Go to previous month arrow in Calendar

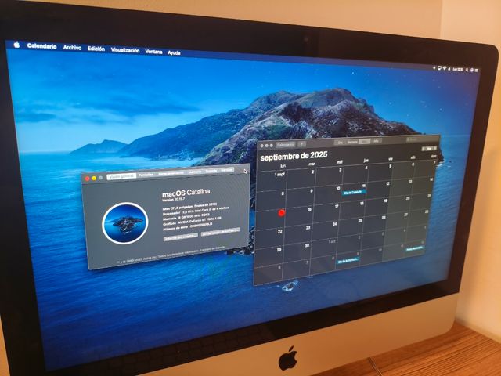(x=424, y=149)
